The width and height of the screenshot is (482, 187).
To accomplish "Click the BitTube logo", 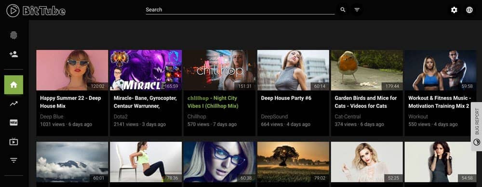I will (x=36, y=11).
